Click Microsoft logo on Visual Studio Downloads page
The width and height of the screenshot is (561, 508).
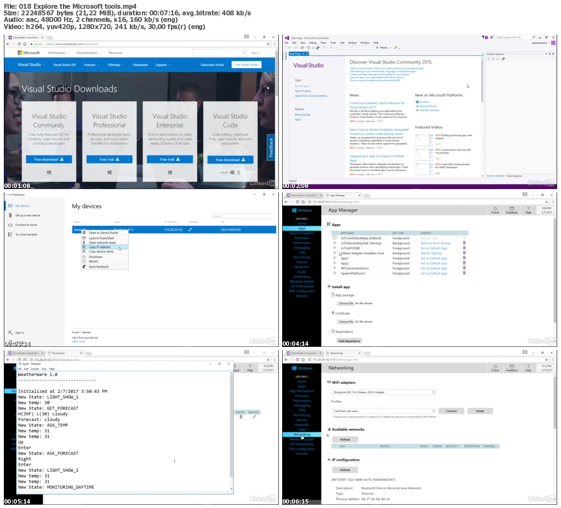coord(28,53)
